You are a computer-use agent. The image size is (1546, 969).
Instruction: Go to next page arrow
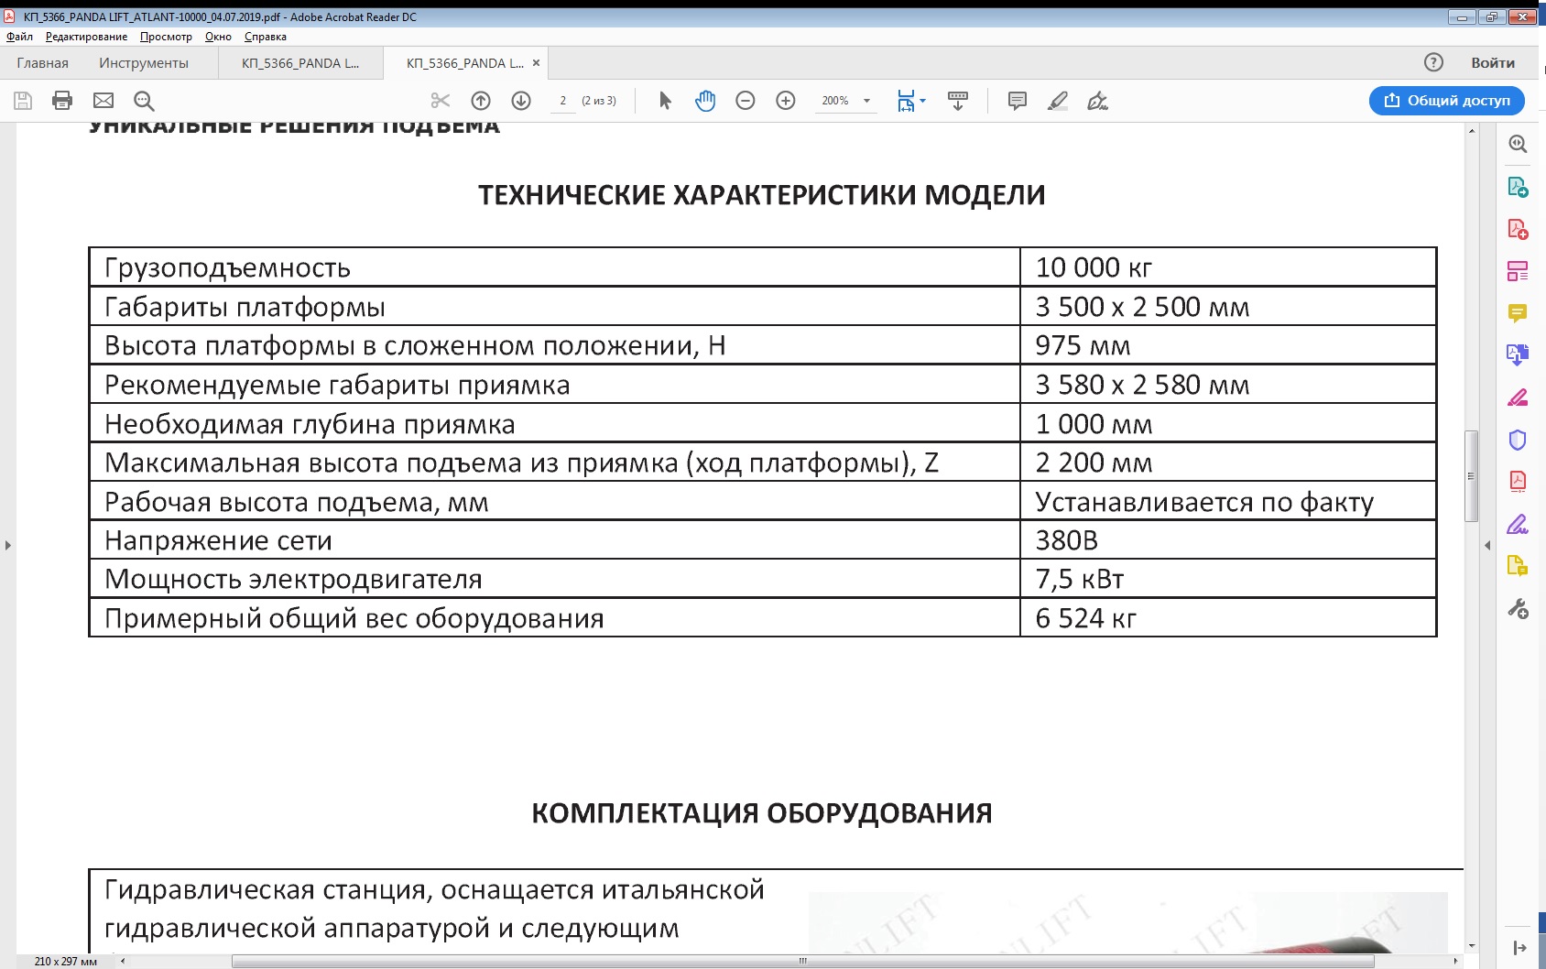coord(521,101)
